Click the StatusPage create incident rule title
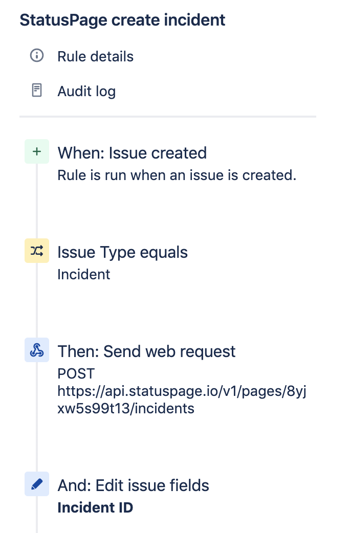 pos(122,19)
